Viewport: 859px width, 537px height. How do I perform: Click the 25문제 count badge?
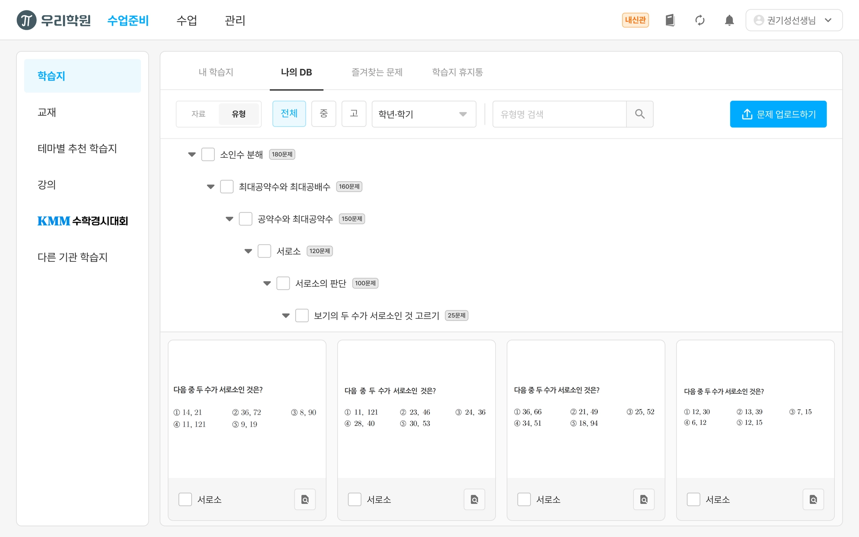pos(456,315)
